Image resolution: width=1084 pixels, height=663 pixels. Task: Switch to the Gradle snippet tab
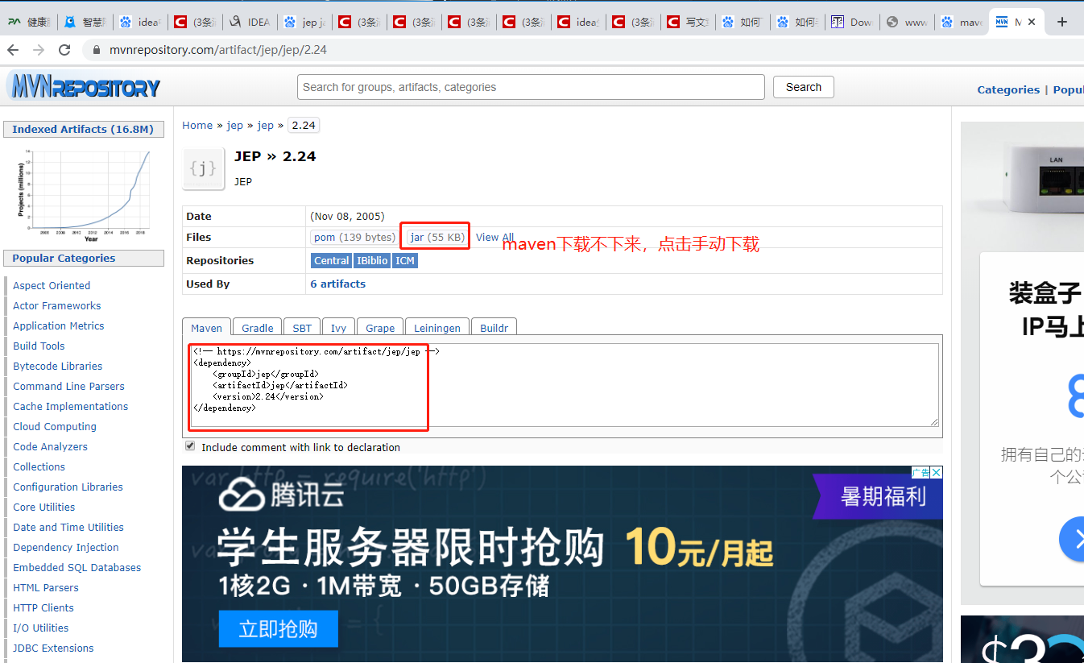point(256,328)
